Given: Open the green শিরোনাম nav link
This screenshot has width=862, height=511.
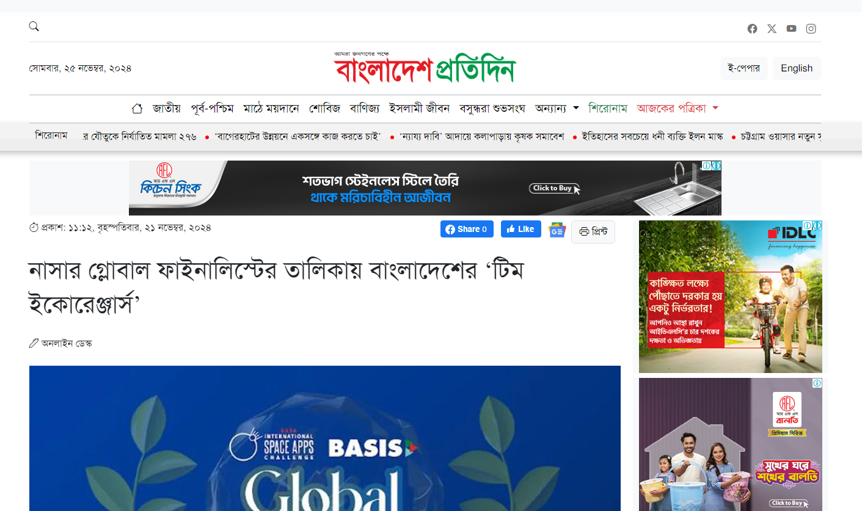Looking at the screenshot, I should tap(608, 109).
